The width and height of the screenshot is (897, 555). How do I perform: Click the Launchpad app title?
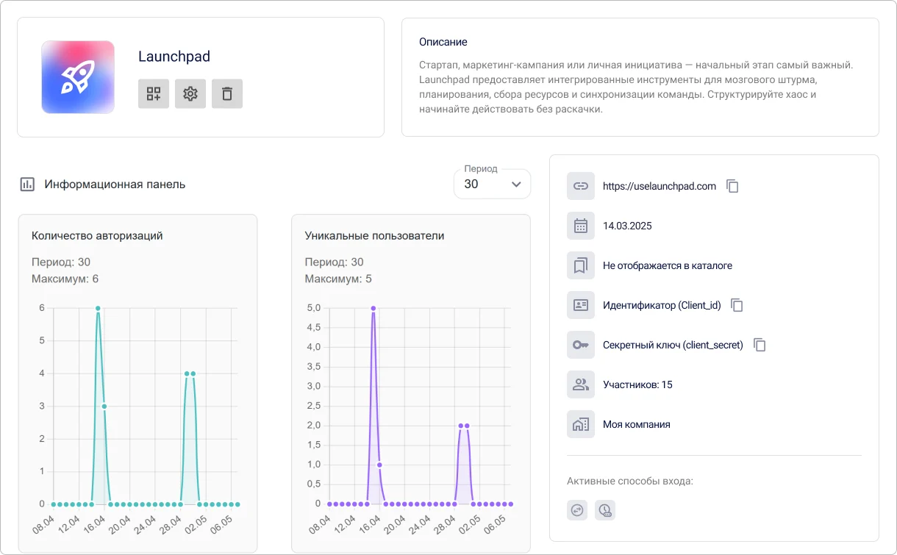point(174,57)
